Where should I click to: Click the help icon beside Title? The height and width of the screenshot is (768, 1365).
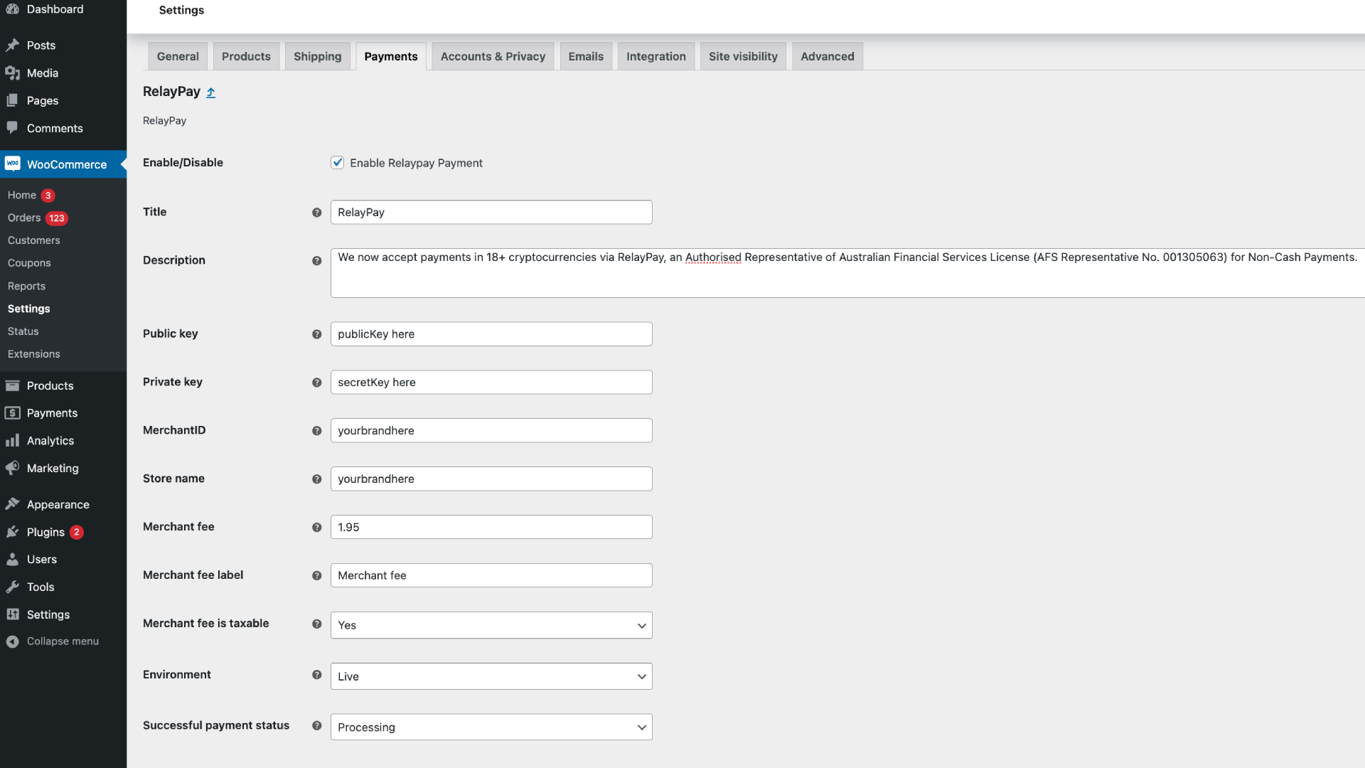tap(316, 213)
